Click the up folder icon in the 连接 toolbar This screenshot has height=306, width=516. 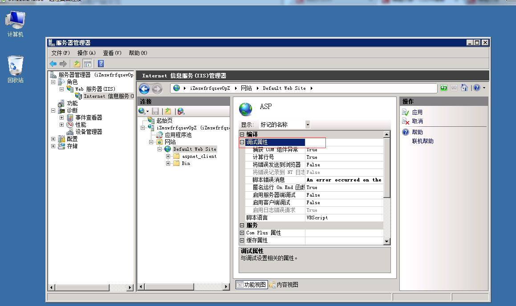tap(168, 112)
